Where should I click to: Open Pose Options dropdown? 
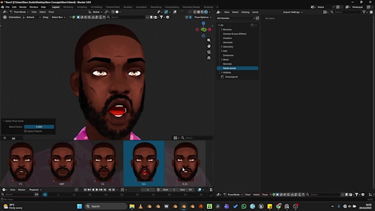pyautogui.click(x=203, y=17)
